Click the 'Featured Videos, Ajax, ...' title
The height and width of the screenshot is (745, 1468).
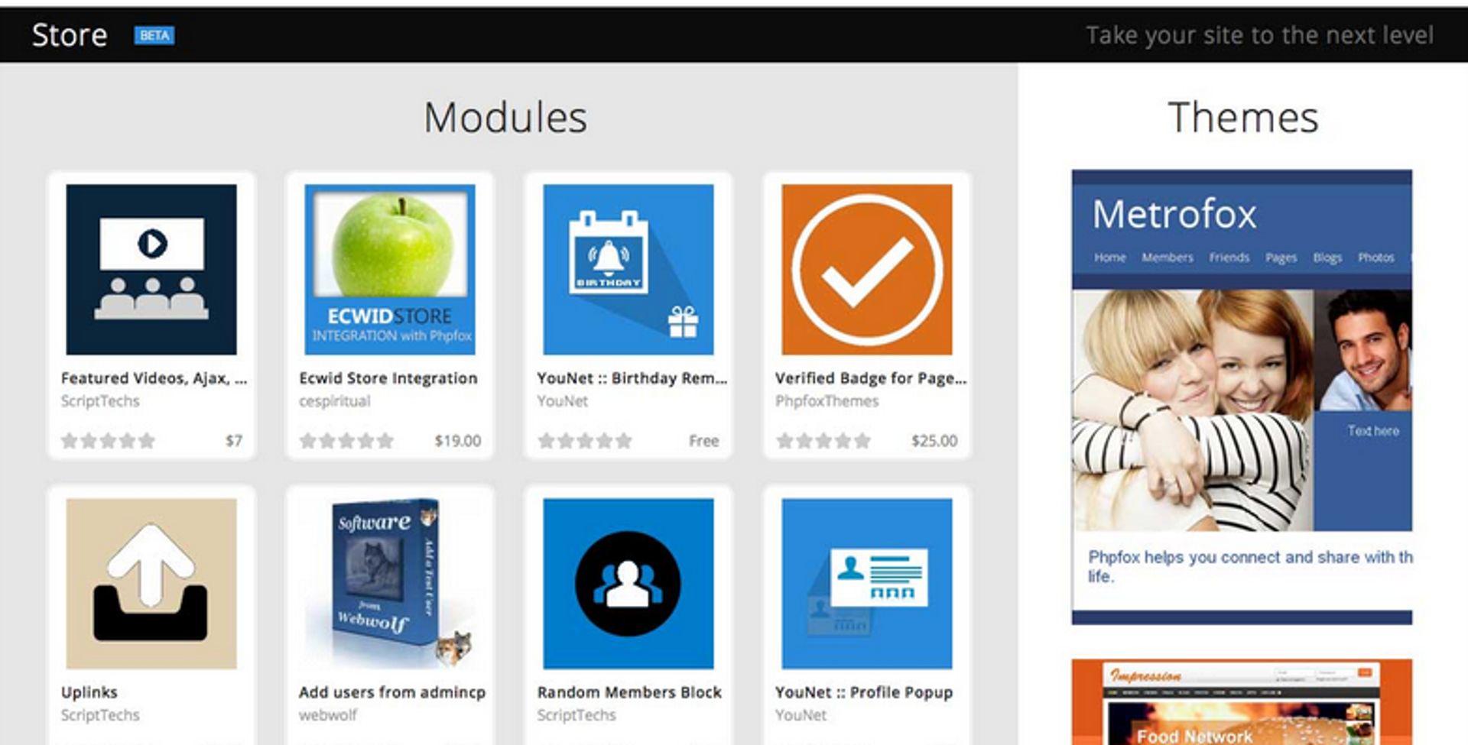[154, 378]
